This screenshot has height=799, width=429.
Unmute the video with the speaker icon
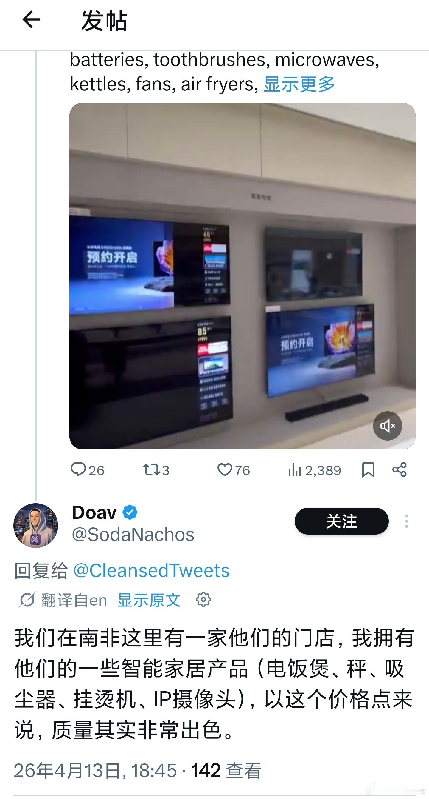pyautogui.click(x=387, y=426)
